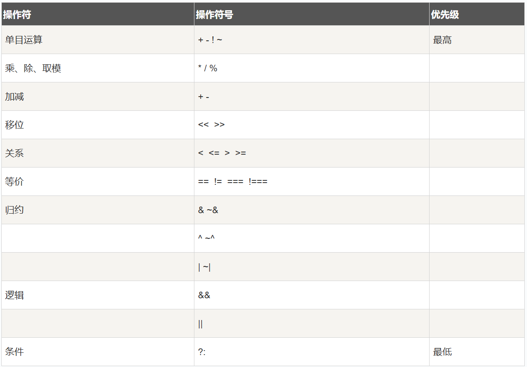Click the 最高 priority cell
The image size is (527, 367).
click(442, 40)
